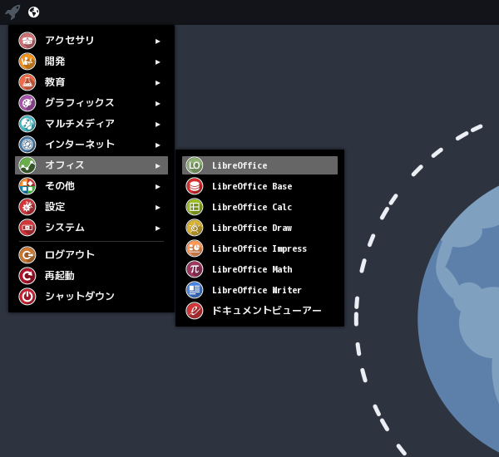The height and width of the screenshot is (457, 499).
Task: Open ドキュメントビューアー text entry
Action: coord(267,311)
